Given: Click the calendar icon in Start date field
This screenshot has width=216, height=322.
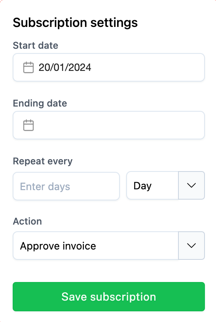Looking at the screenshot, I should (28, 67).
